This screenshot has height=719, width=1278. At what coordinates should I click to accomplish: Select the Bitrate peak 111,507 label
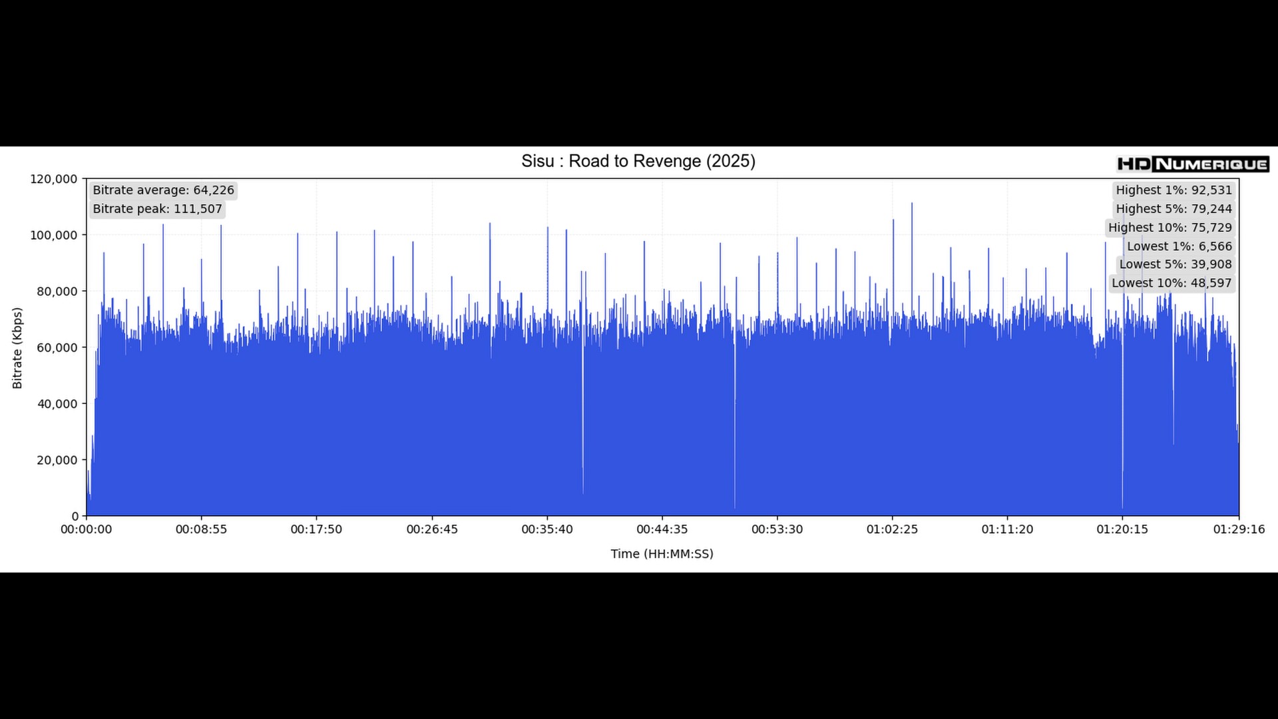point(157,209)
